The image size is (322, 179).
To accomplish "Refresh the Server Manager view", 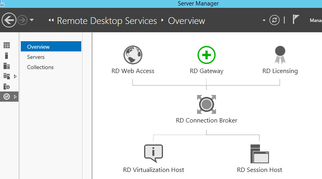I will point(274,20).
